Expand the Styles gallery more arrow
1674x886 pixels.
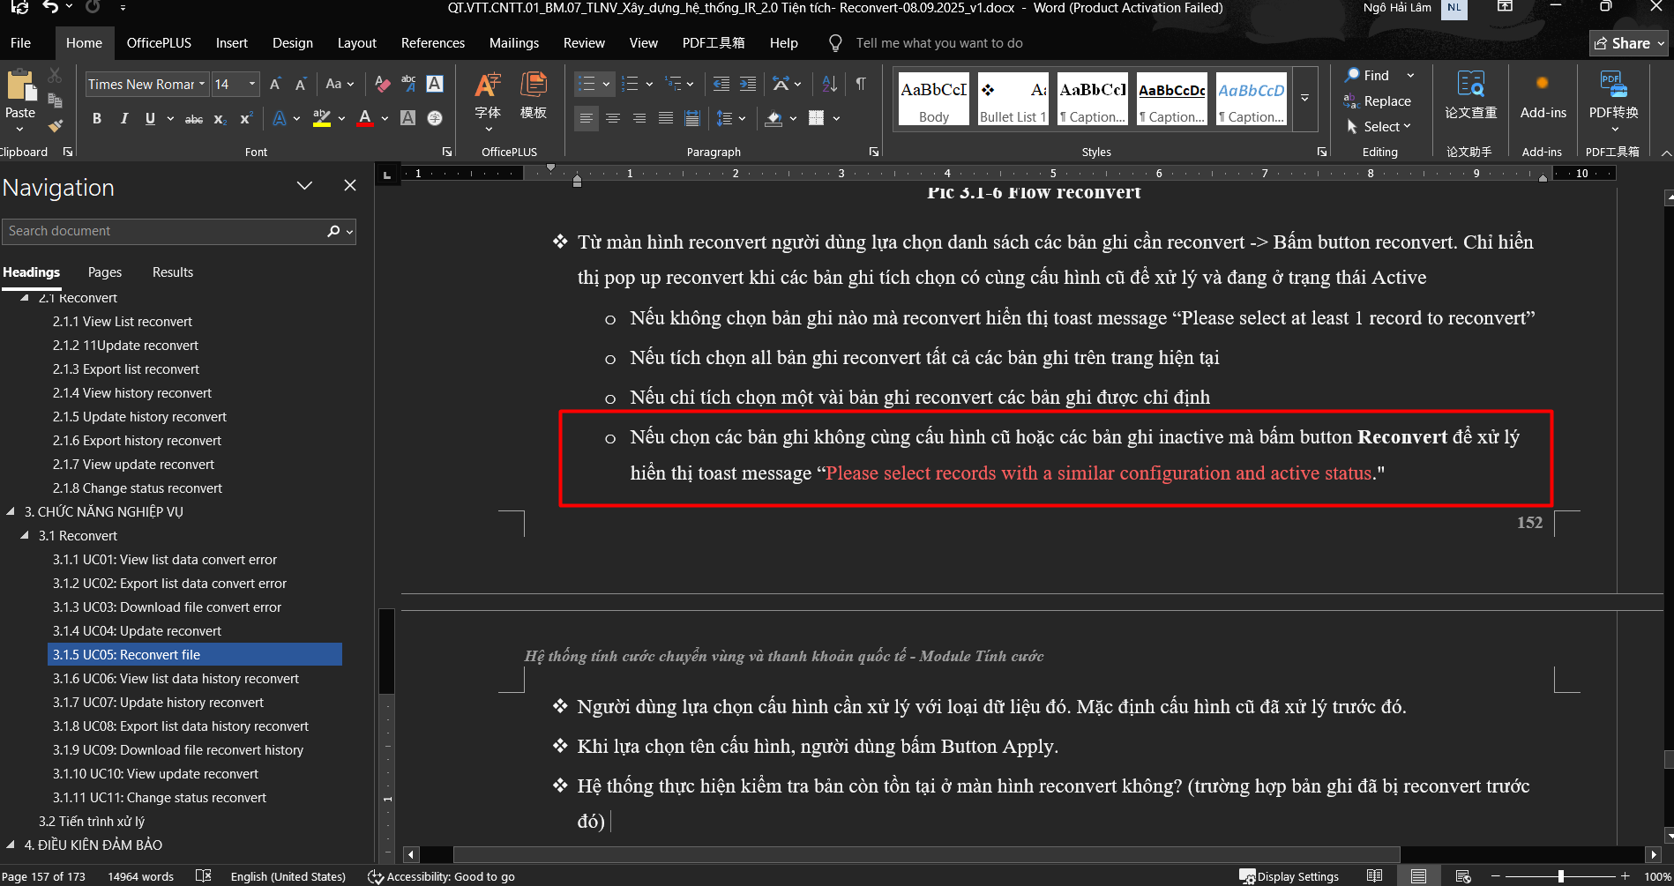(x=1304, y=98)
